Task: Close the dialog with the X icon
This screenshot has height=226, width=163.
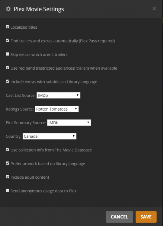Action: (154, 9)
